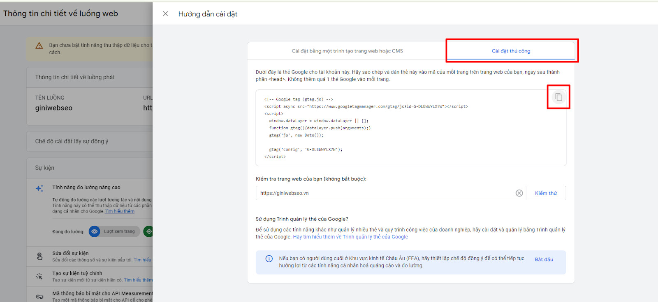Click the Tính năng đo lường nâng cao title
Screen dimensions: 658x302
[x=86, y=188]
